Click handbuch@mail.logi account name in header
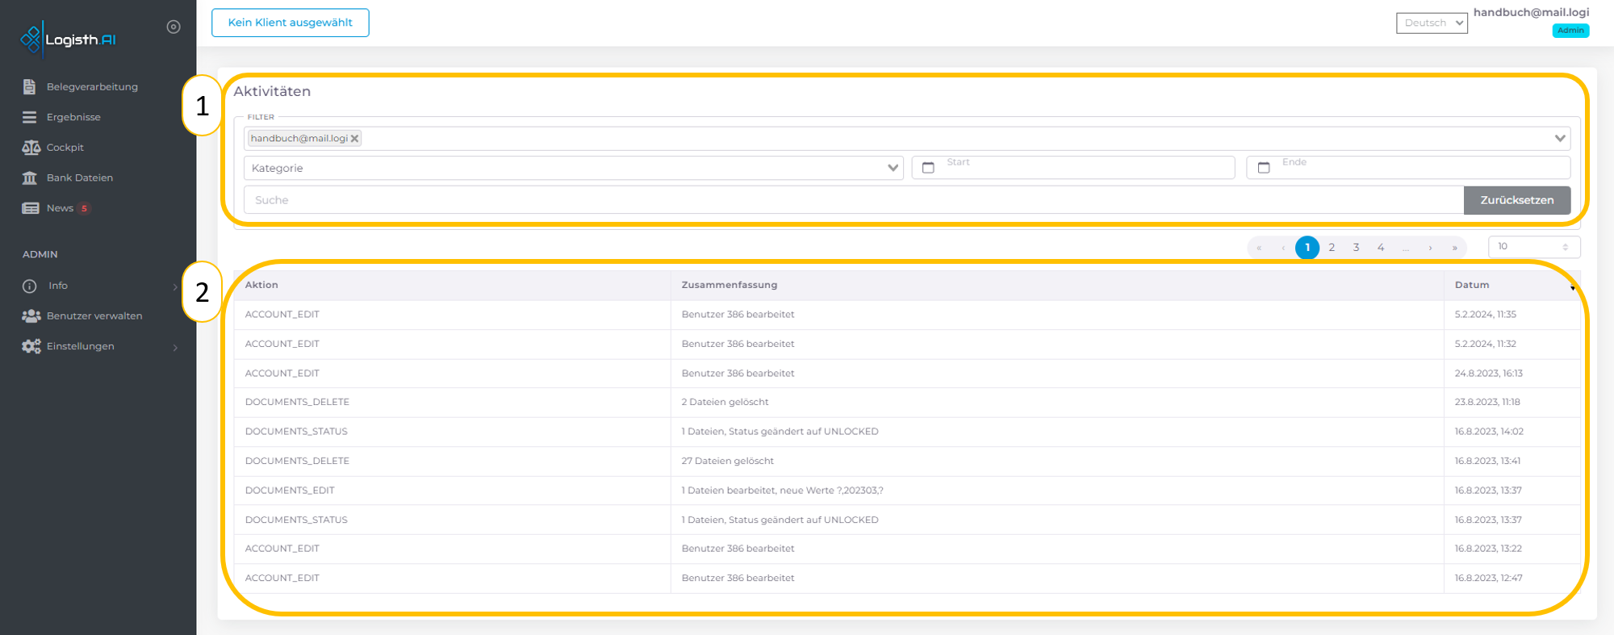The height and width of the screenshot is (635, 1614). [1531, 12]
